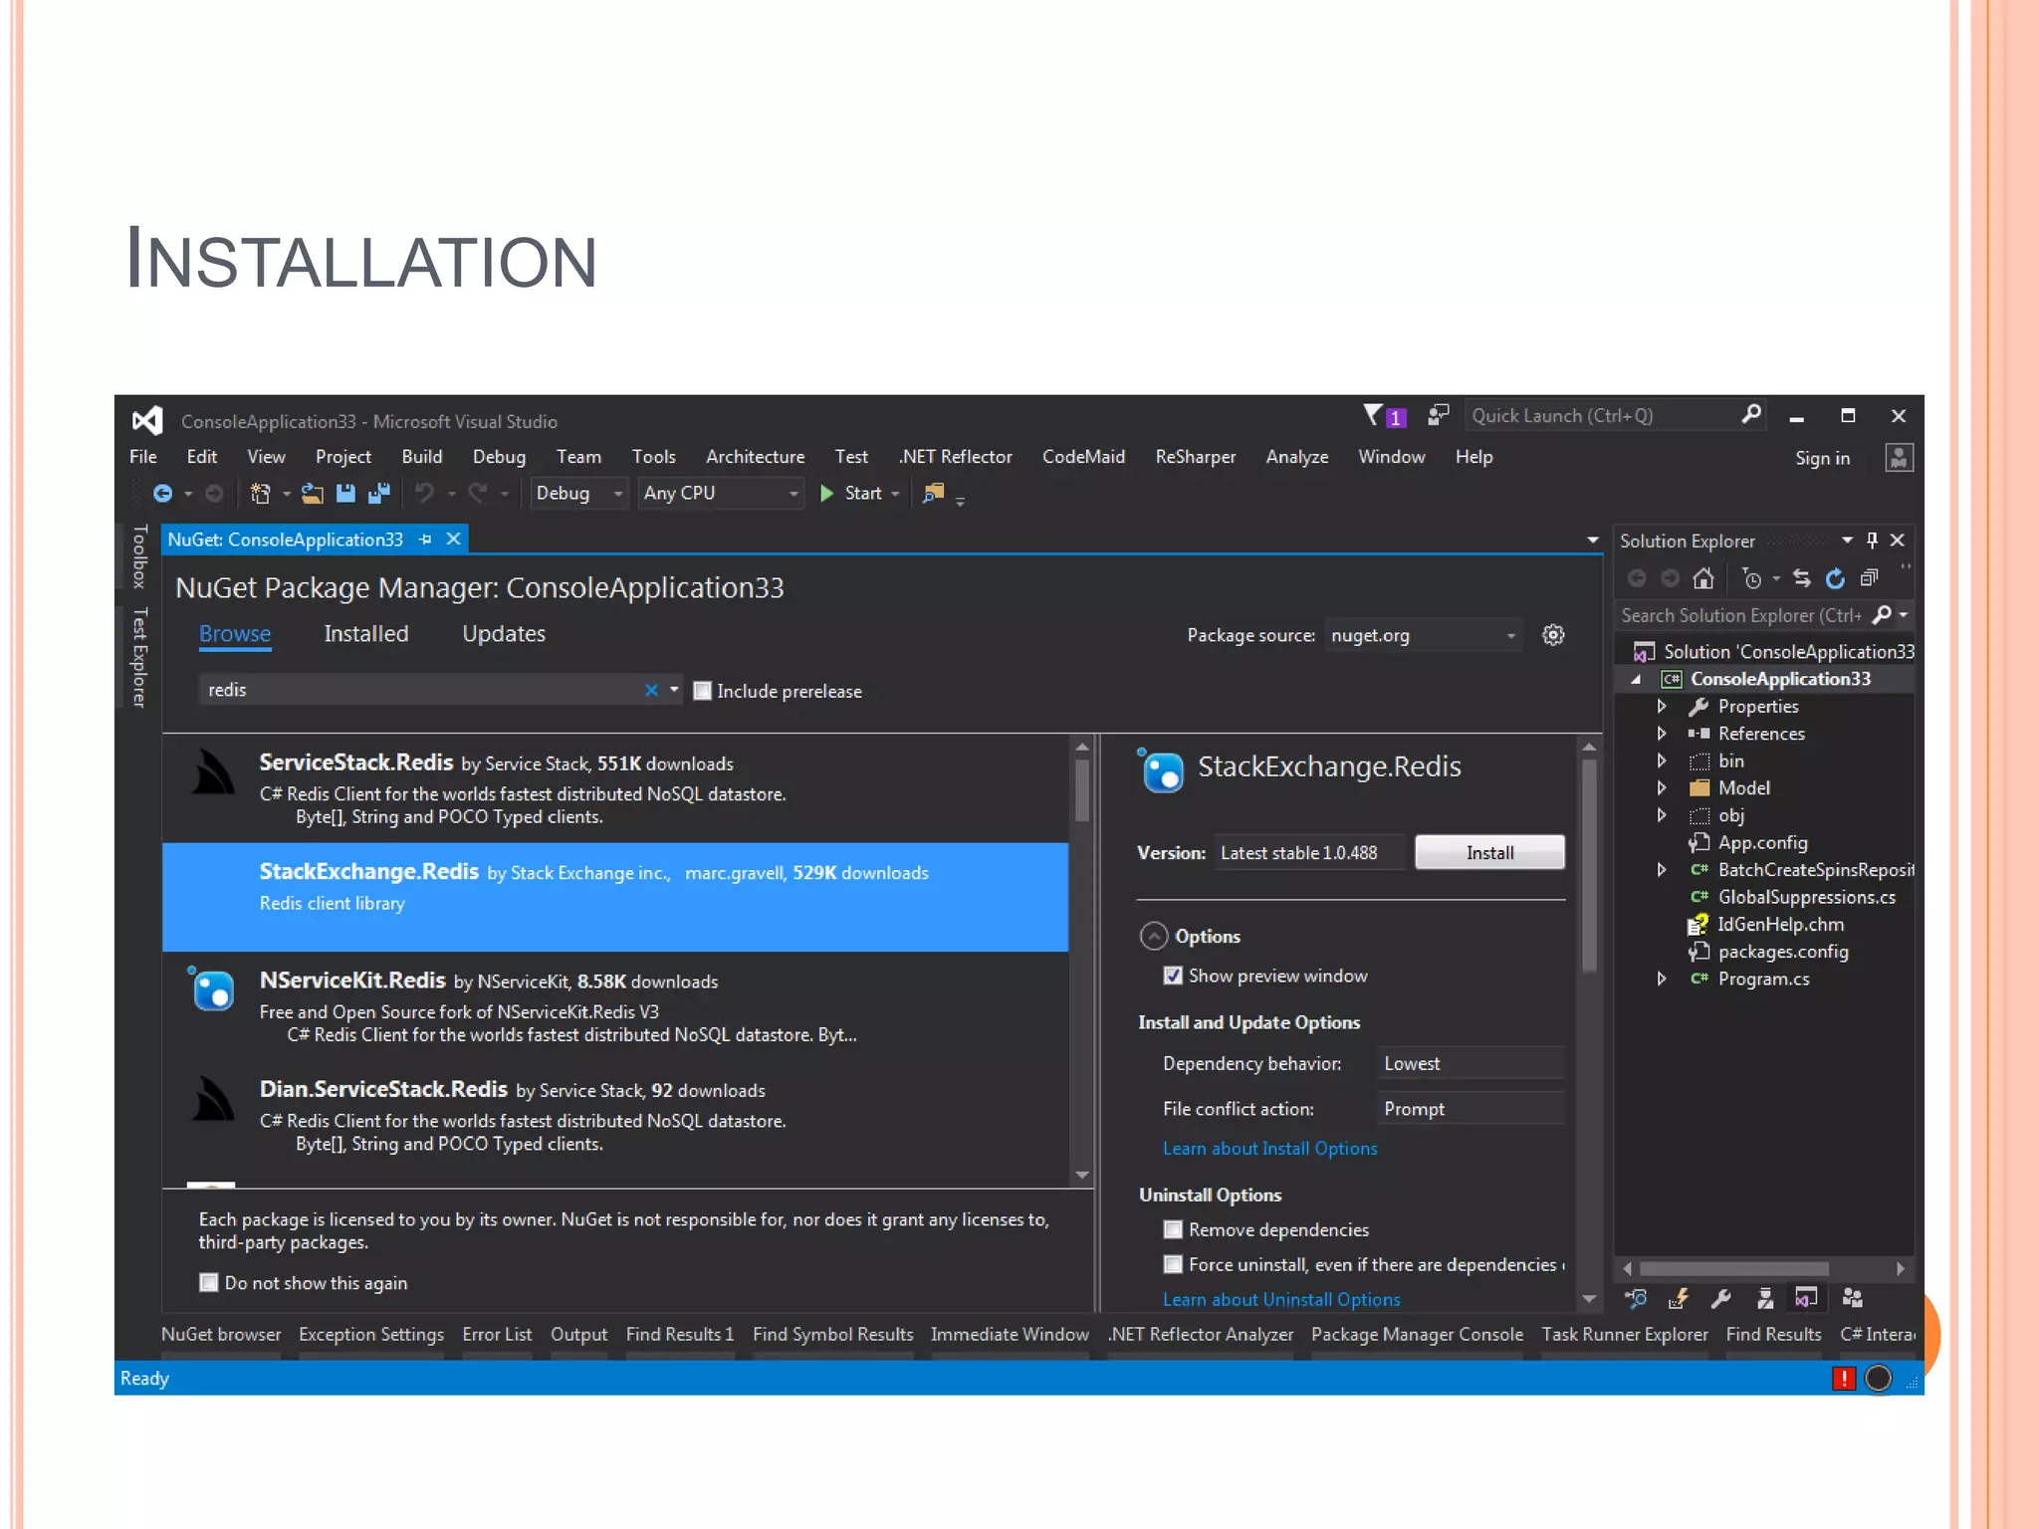Click the Navigate Backward arrow icon

tap(162, 493)
